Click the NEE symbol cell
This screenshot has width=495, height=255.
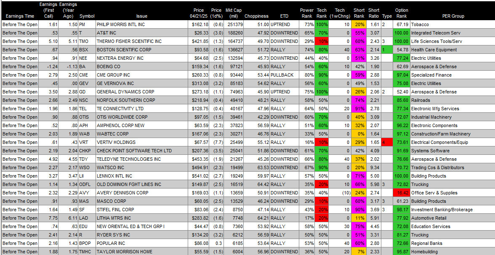(87, 58)
